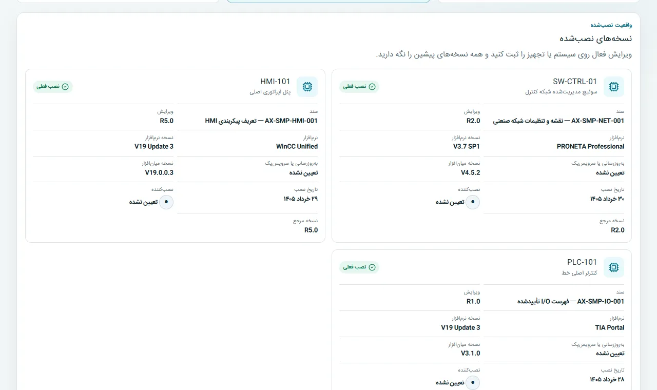Click the ویرایش value R5.0 on HMI-101
The width and height of the screenshot is (657, 390).
167,121
